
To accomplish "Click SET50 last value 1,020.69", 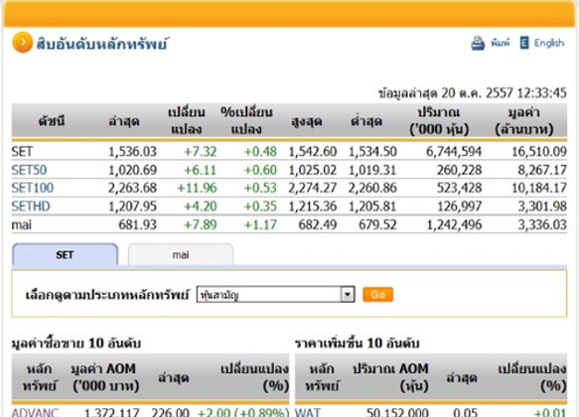I will [x=132, y=170].
